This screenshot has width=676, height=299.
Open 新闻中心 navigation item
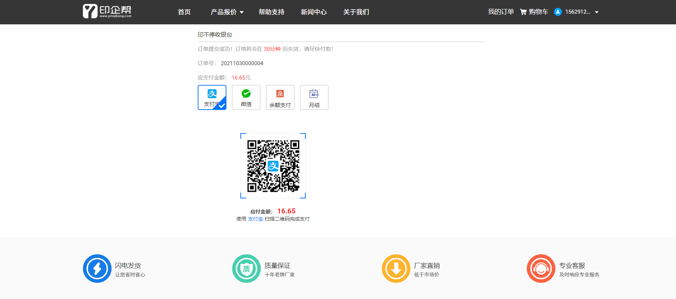[x=314, y=12]
